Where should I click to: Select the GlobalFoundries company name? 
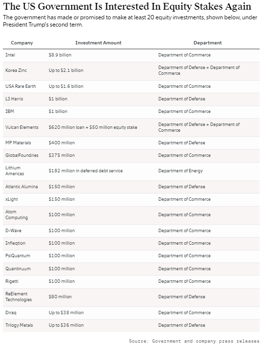(x=22, y=155)
